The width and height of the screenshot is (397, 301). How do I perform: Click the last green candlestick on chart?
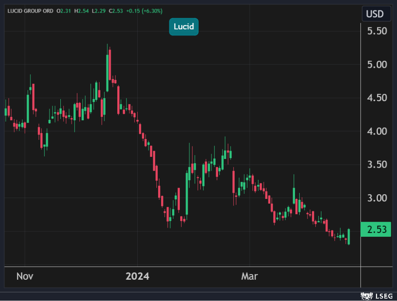tap(349, 236)
